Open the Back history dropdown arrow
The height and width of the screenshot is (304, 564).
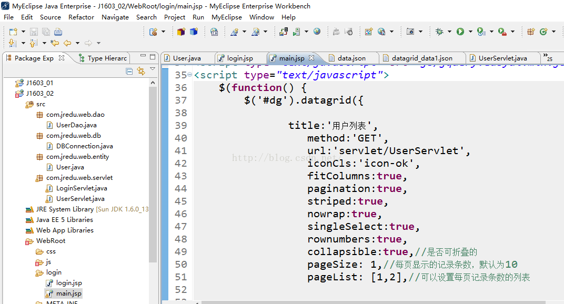77,43
